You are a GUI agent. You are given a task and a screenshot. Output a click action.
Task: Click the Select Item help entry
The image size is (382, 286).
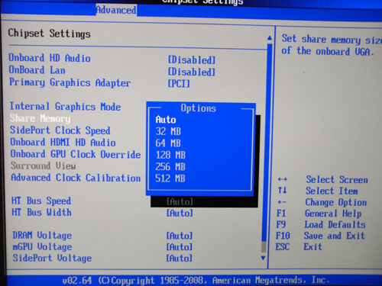click(332, 191)
